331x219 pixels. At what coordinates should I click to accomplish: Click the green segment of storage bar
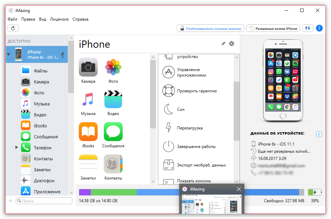click(x=113, y=192)
